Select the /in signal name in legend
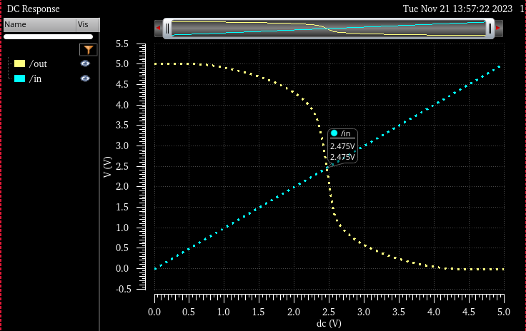Viewport: 526px width, 331px height. tap(35, 78)
